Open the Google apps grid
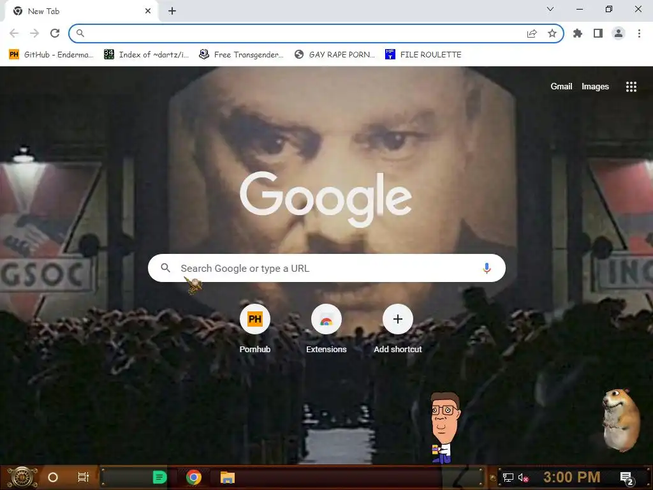The image size is (653, 490). (x=631, y=86)
